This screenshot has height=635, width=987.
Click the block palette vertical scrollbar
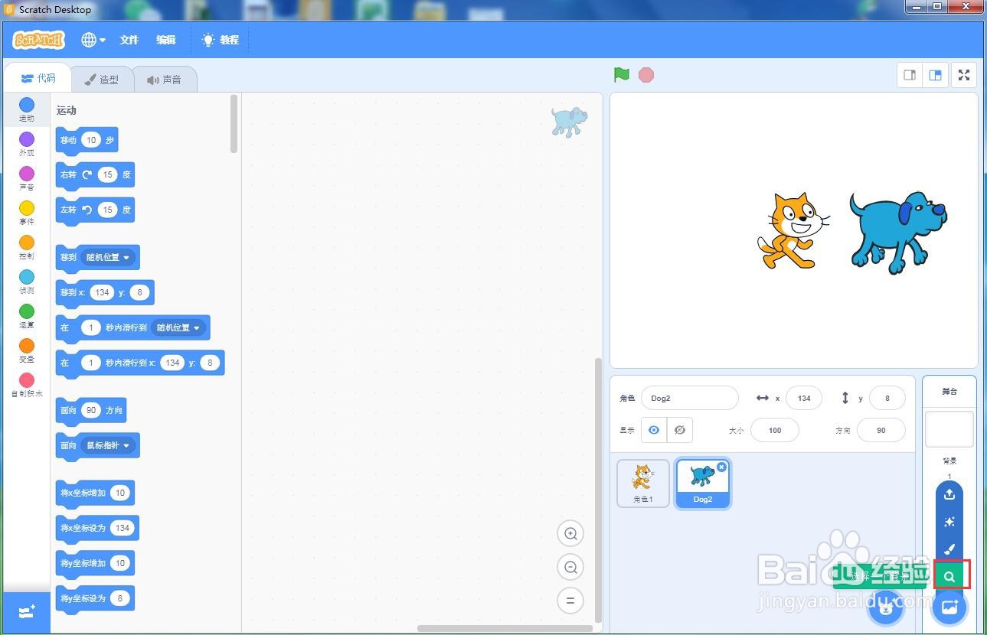coord(234,124)
